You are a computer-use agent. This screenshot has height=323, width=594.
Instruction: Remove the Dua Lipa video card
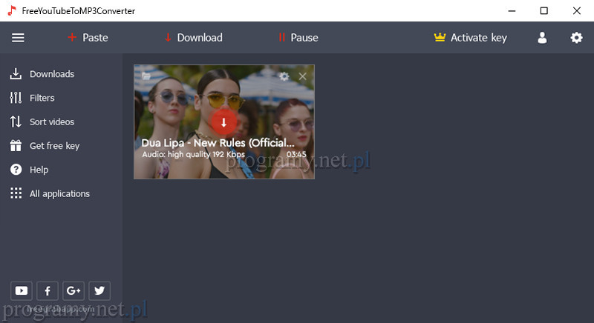[302, 76]
